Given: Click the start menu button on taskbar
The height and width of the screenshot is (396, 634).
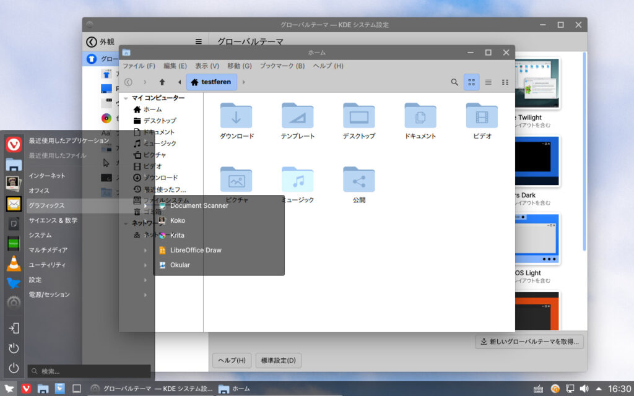Looking at the screenshot, I should click(x=9, y=389).
